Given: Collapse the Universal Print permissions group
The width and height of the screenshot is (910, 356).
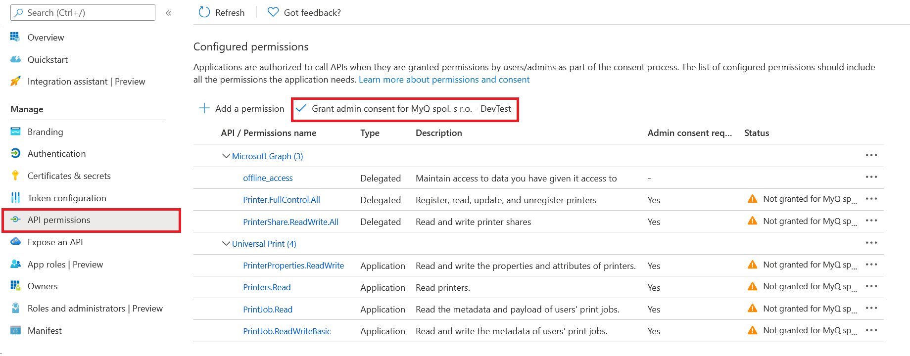Looking at the screenshot, I should coord(226,244).
